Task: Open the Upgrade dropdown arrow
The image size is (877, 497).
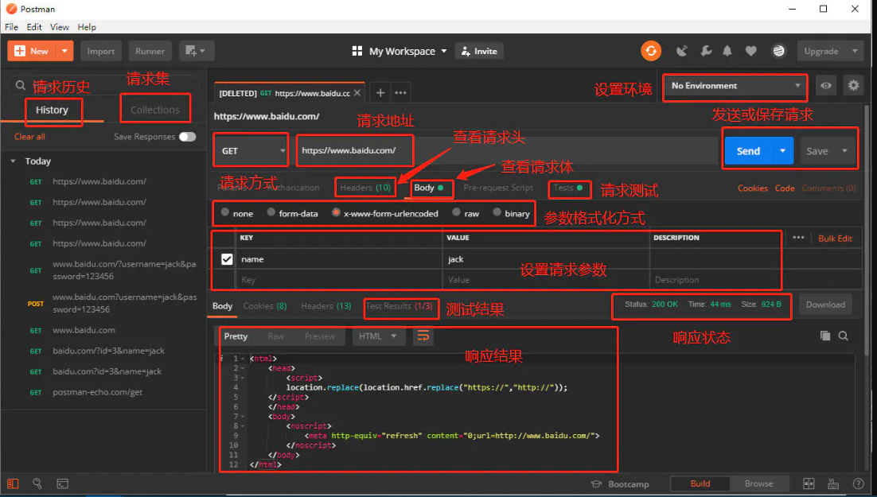Action: tap(855, 51)
